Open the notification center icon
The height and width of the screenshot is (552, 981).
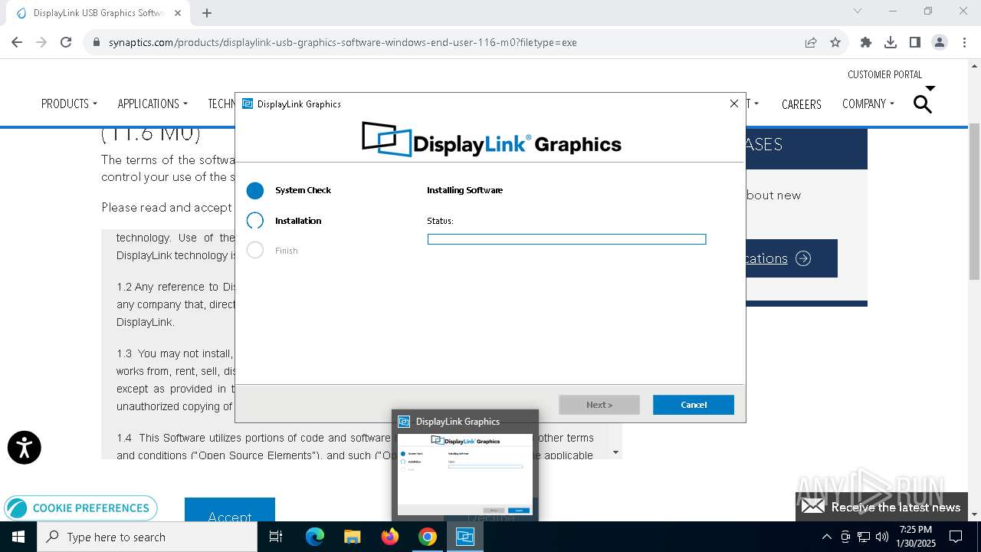(956, 537)
